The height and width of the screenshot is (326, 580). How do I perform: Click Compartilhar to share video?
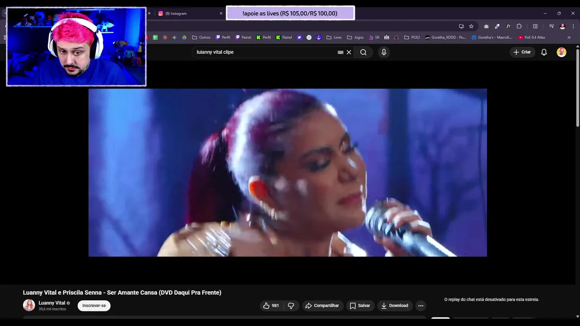[322, 306]
